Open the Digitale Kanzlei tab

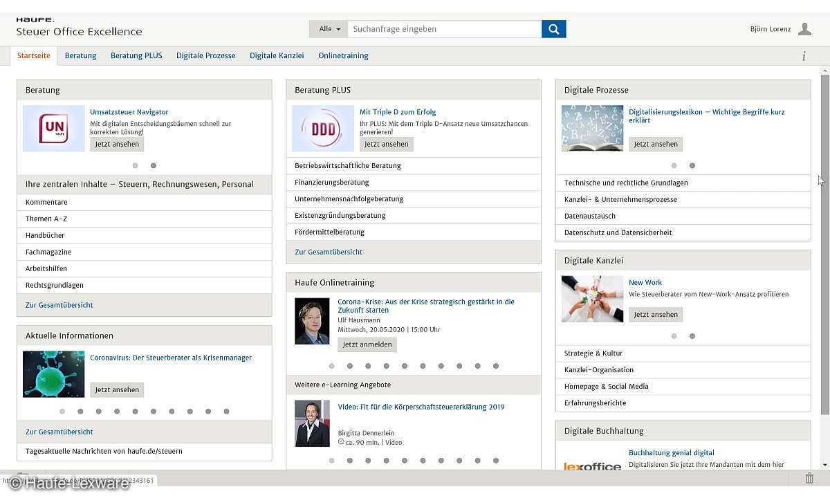(277, 56)
